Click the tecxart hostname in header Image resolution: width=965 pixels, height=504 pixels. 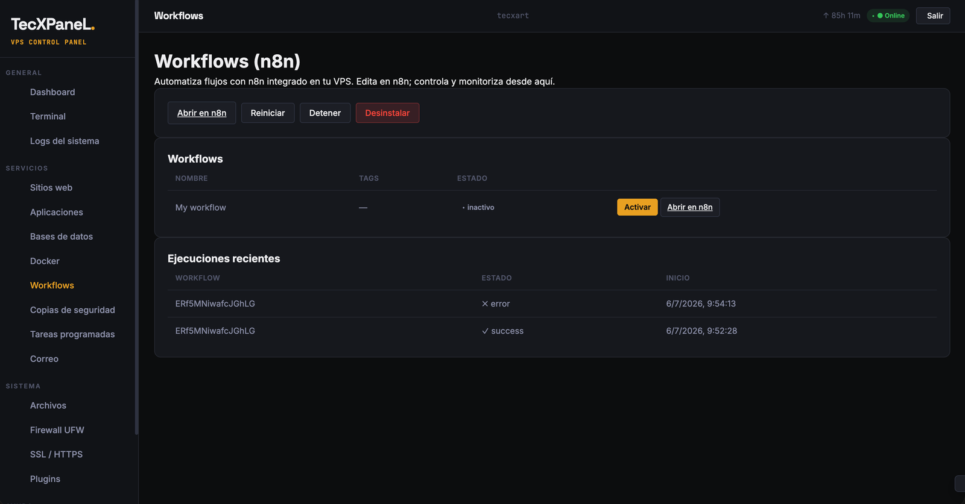[x=513, y=16]
